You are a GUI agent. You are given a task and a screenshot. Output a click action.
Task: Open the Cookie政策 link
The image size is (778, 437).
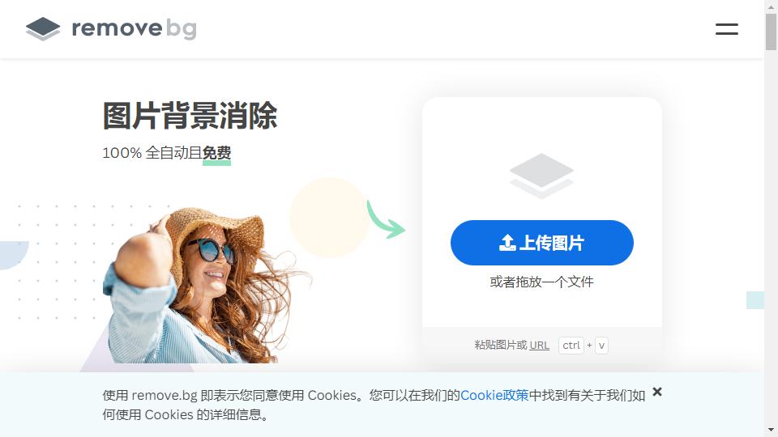pyautogui.click(x=494, y=396)
